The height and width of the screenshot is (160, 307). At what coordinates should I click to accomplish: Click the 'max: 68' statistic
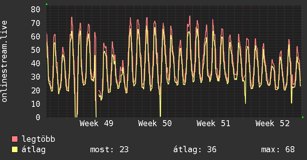[278, 150]
